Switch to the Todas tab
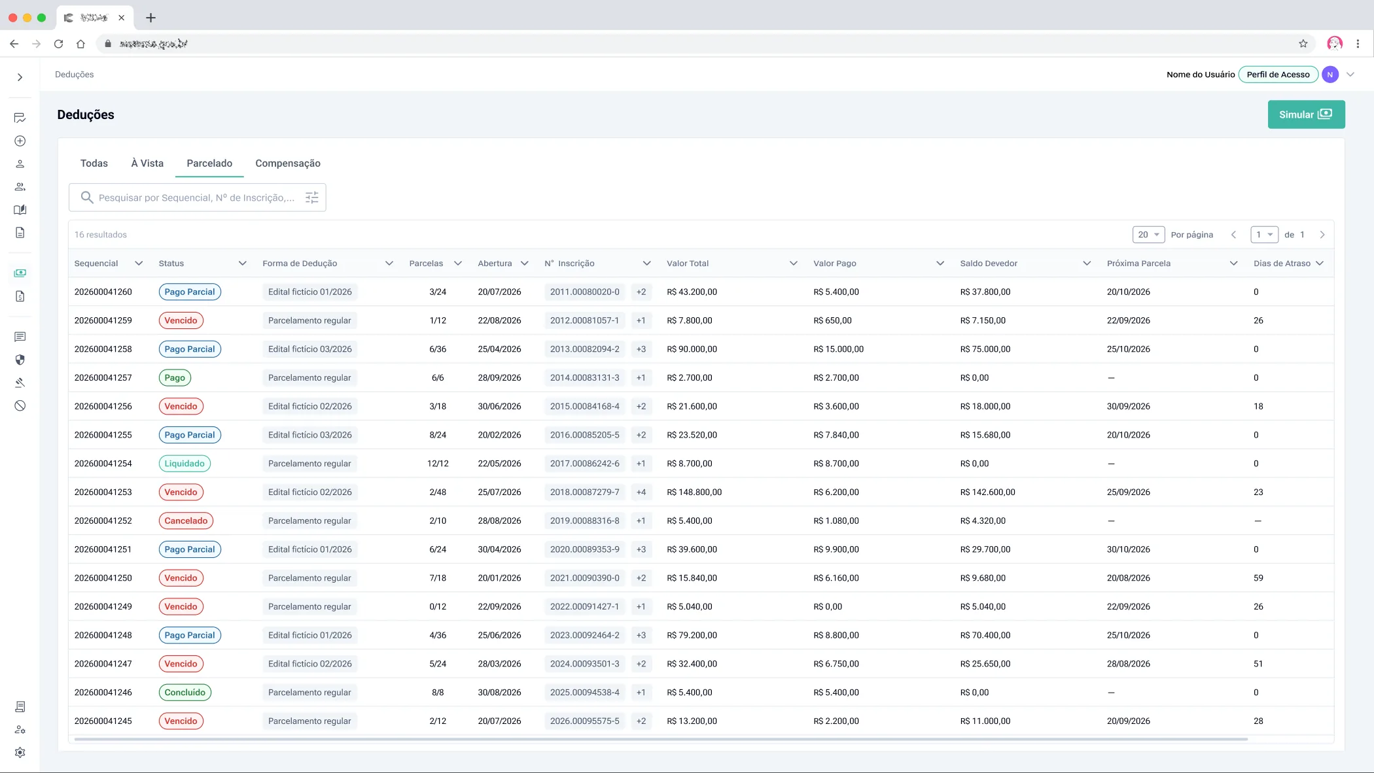 coord(94,163)
